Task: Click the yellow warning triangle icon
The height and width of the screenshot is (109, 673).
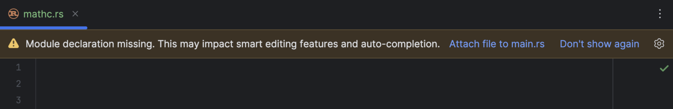Action: (13, 44)
